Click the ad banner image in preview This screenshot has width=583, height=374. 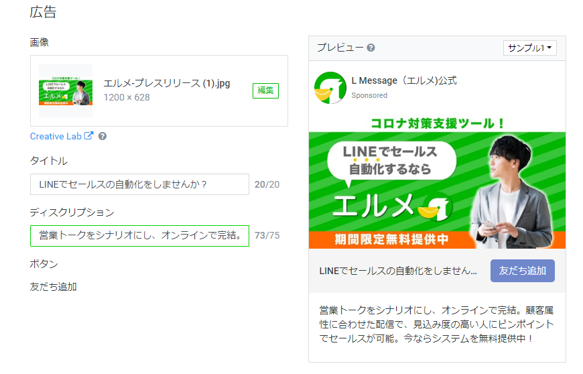click(x=437, y=182)
